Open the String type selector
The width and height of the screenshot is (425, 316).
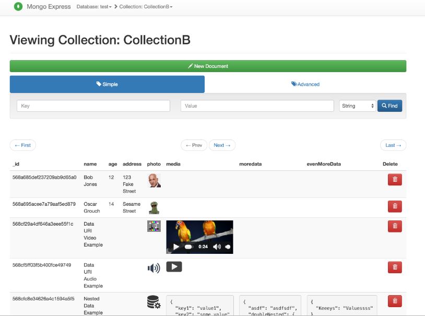[x=357, y=106]
